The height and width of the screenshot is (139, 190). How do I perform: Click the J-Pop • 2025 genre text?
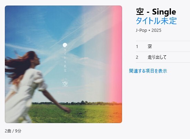point(148,30)
